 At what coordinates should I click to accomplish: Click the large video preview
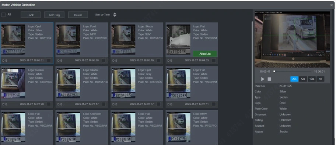click(292, 39)
